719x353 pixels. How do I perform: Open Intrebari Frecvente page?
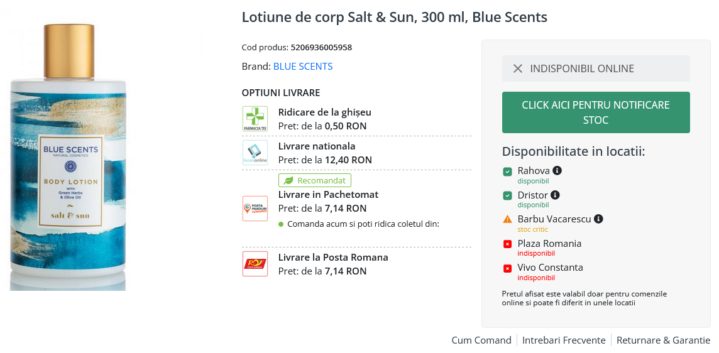click(564, 340)
